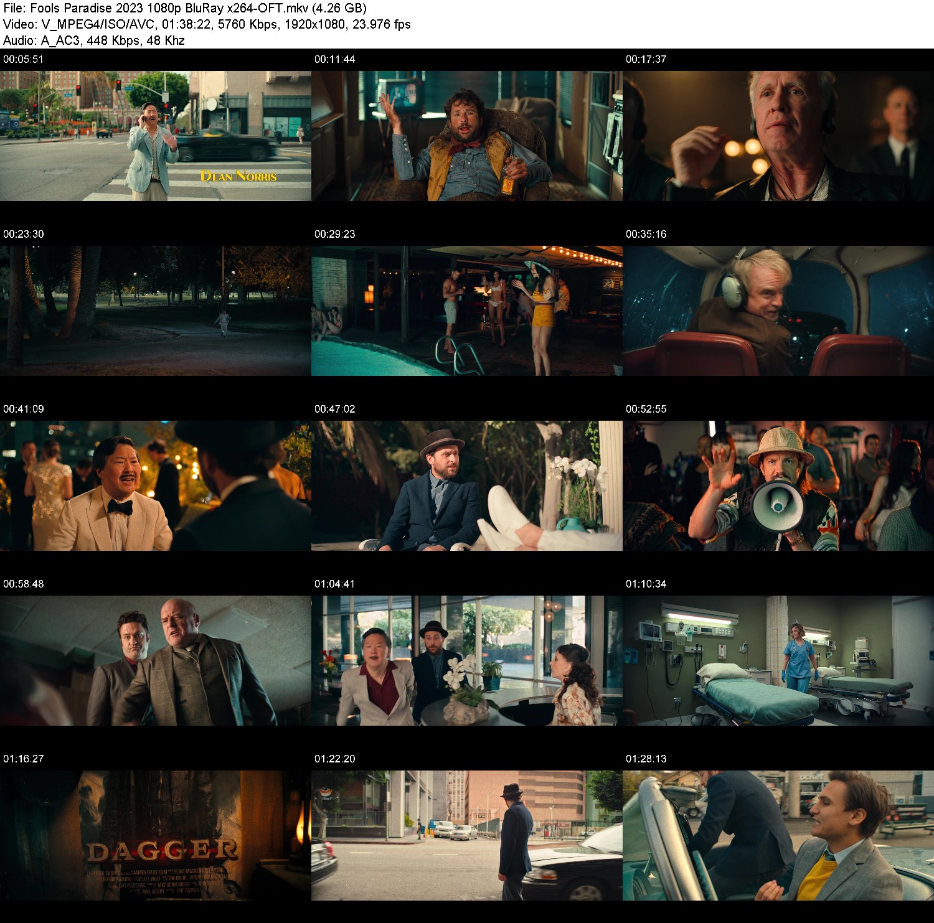Open the poolside frame at 00:29:23

[467, 311]
